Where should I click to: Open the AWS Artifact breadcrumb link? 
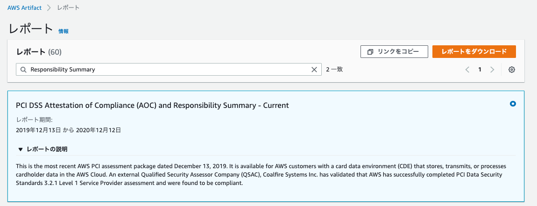pyautogui.click(x=25, y=8)
